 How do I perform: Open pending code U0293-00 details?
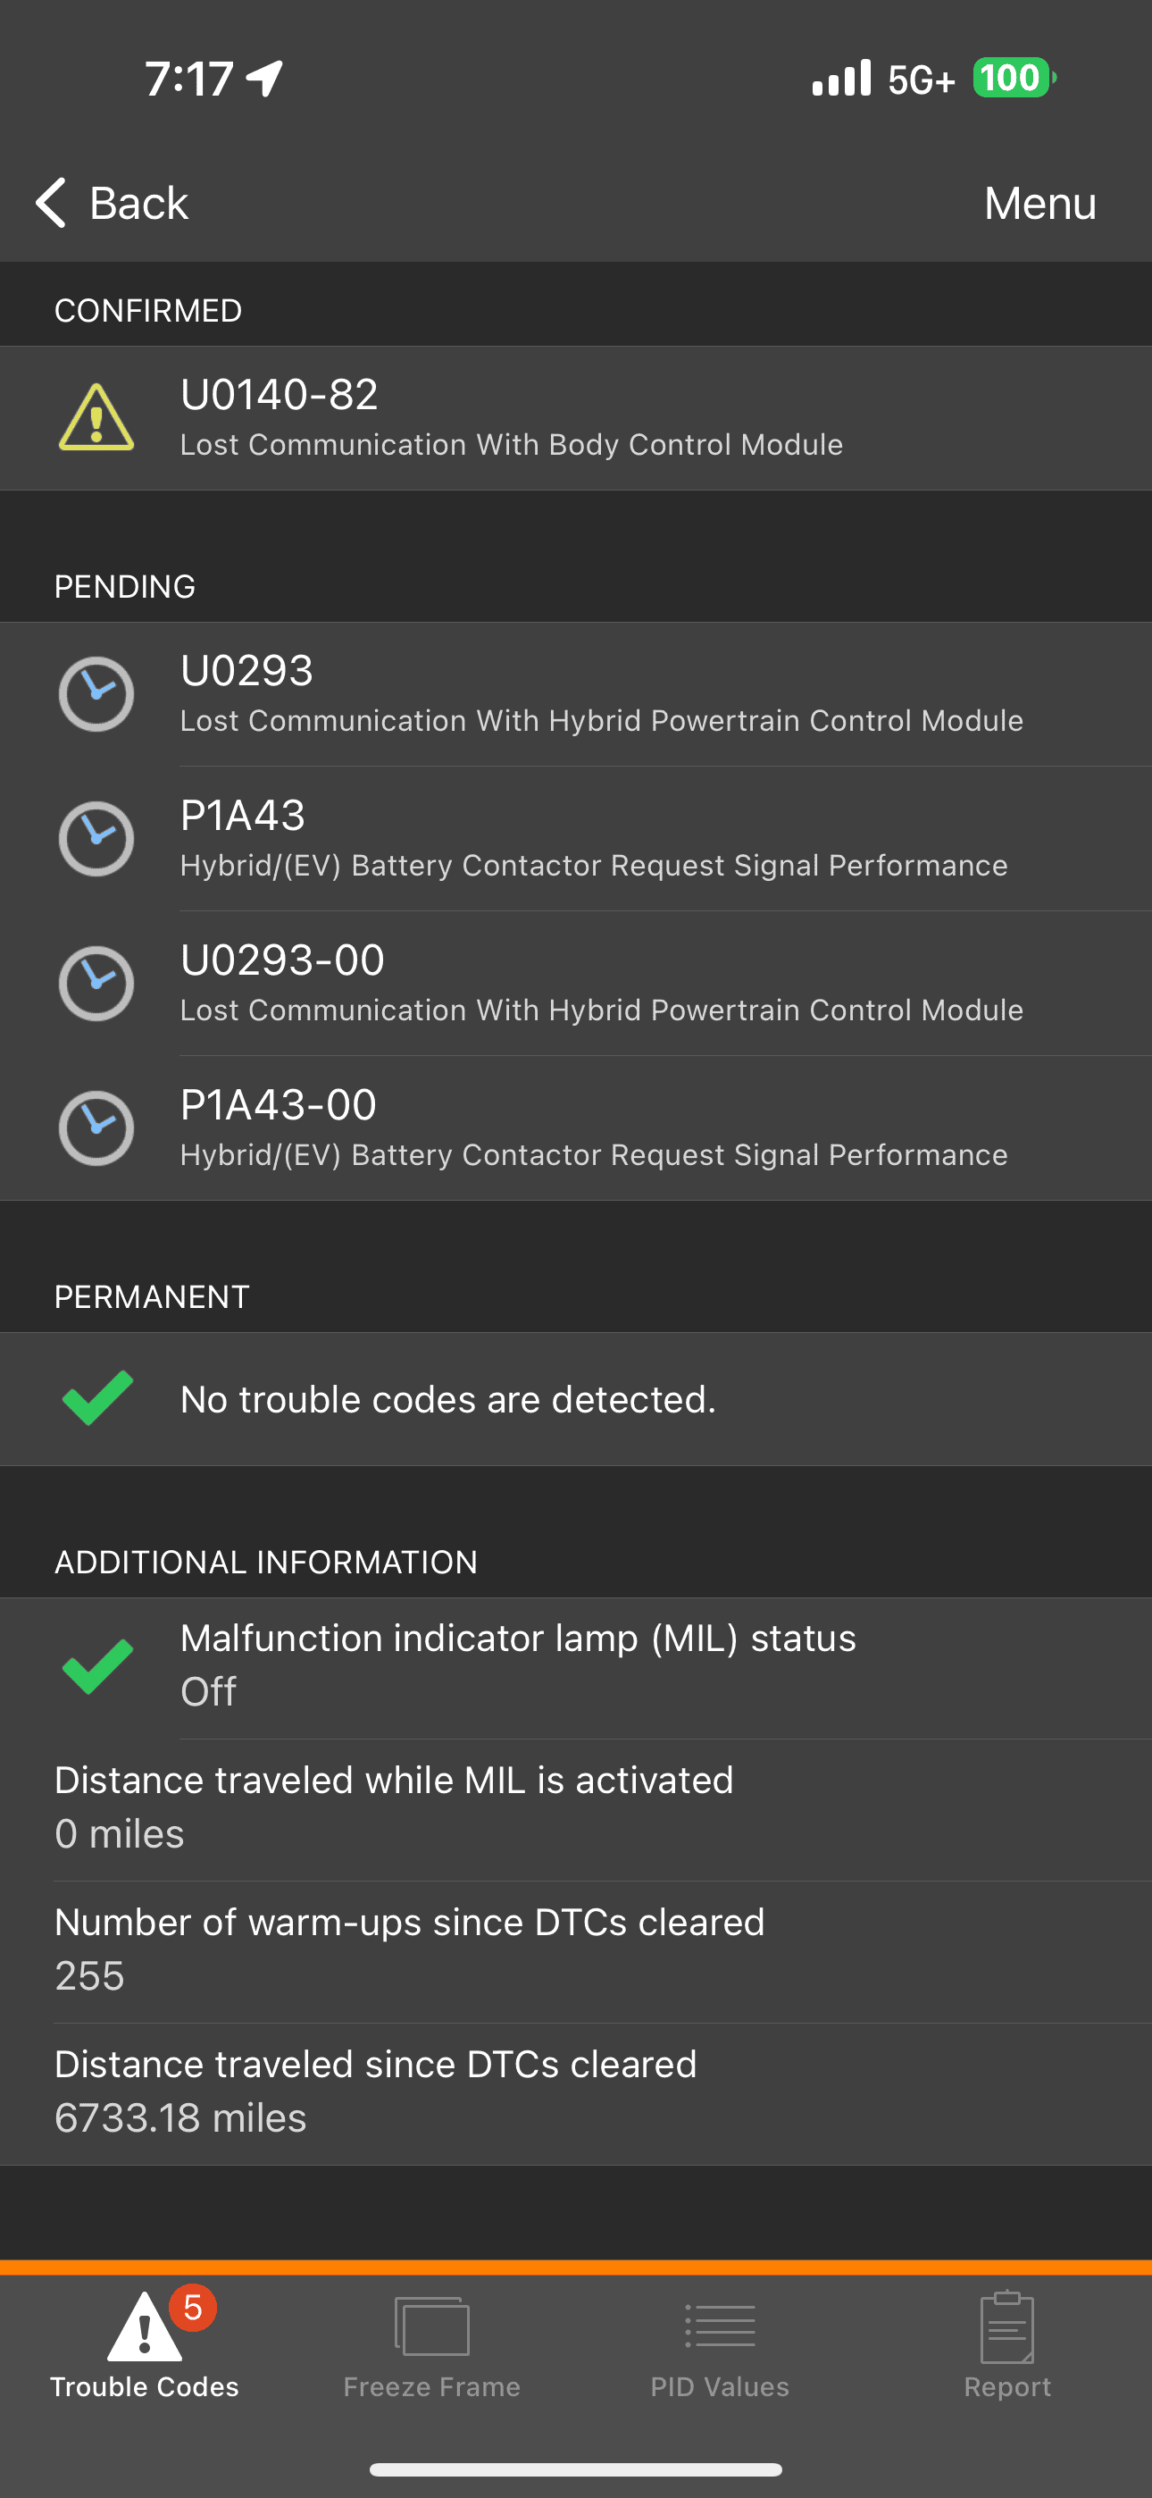[601, 984]
